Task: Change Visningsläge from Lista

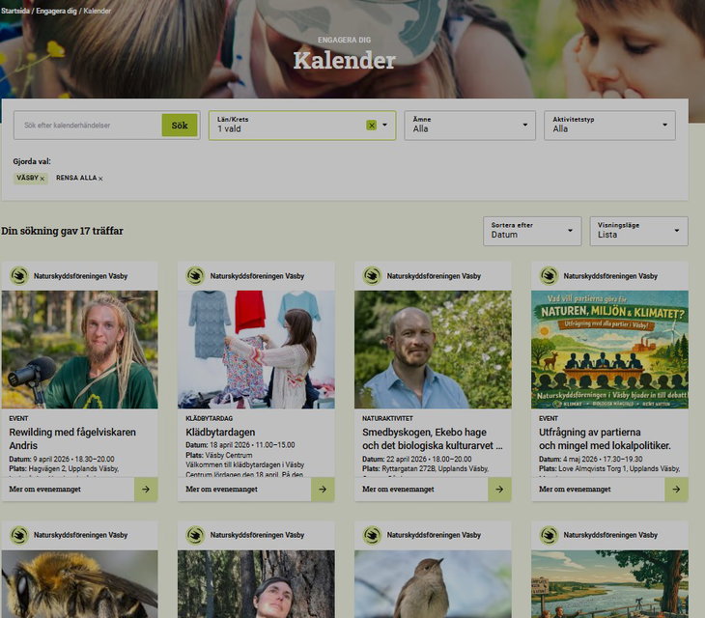Action: click(x=638, y=231)
